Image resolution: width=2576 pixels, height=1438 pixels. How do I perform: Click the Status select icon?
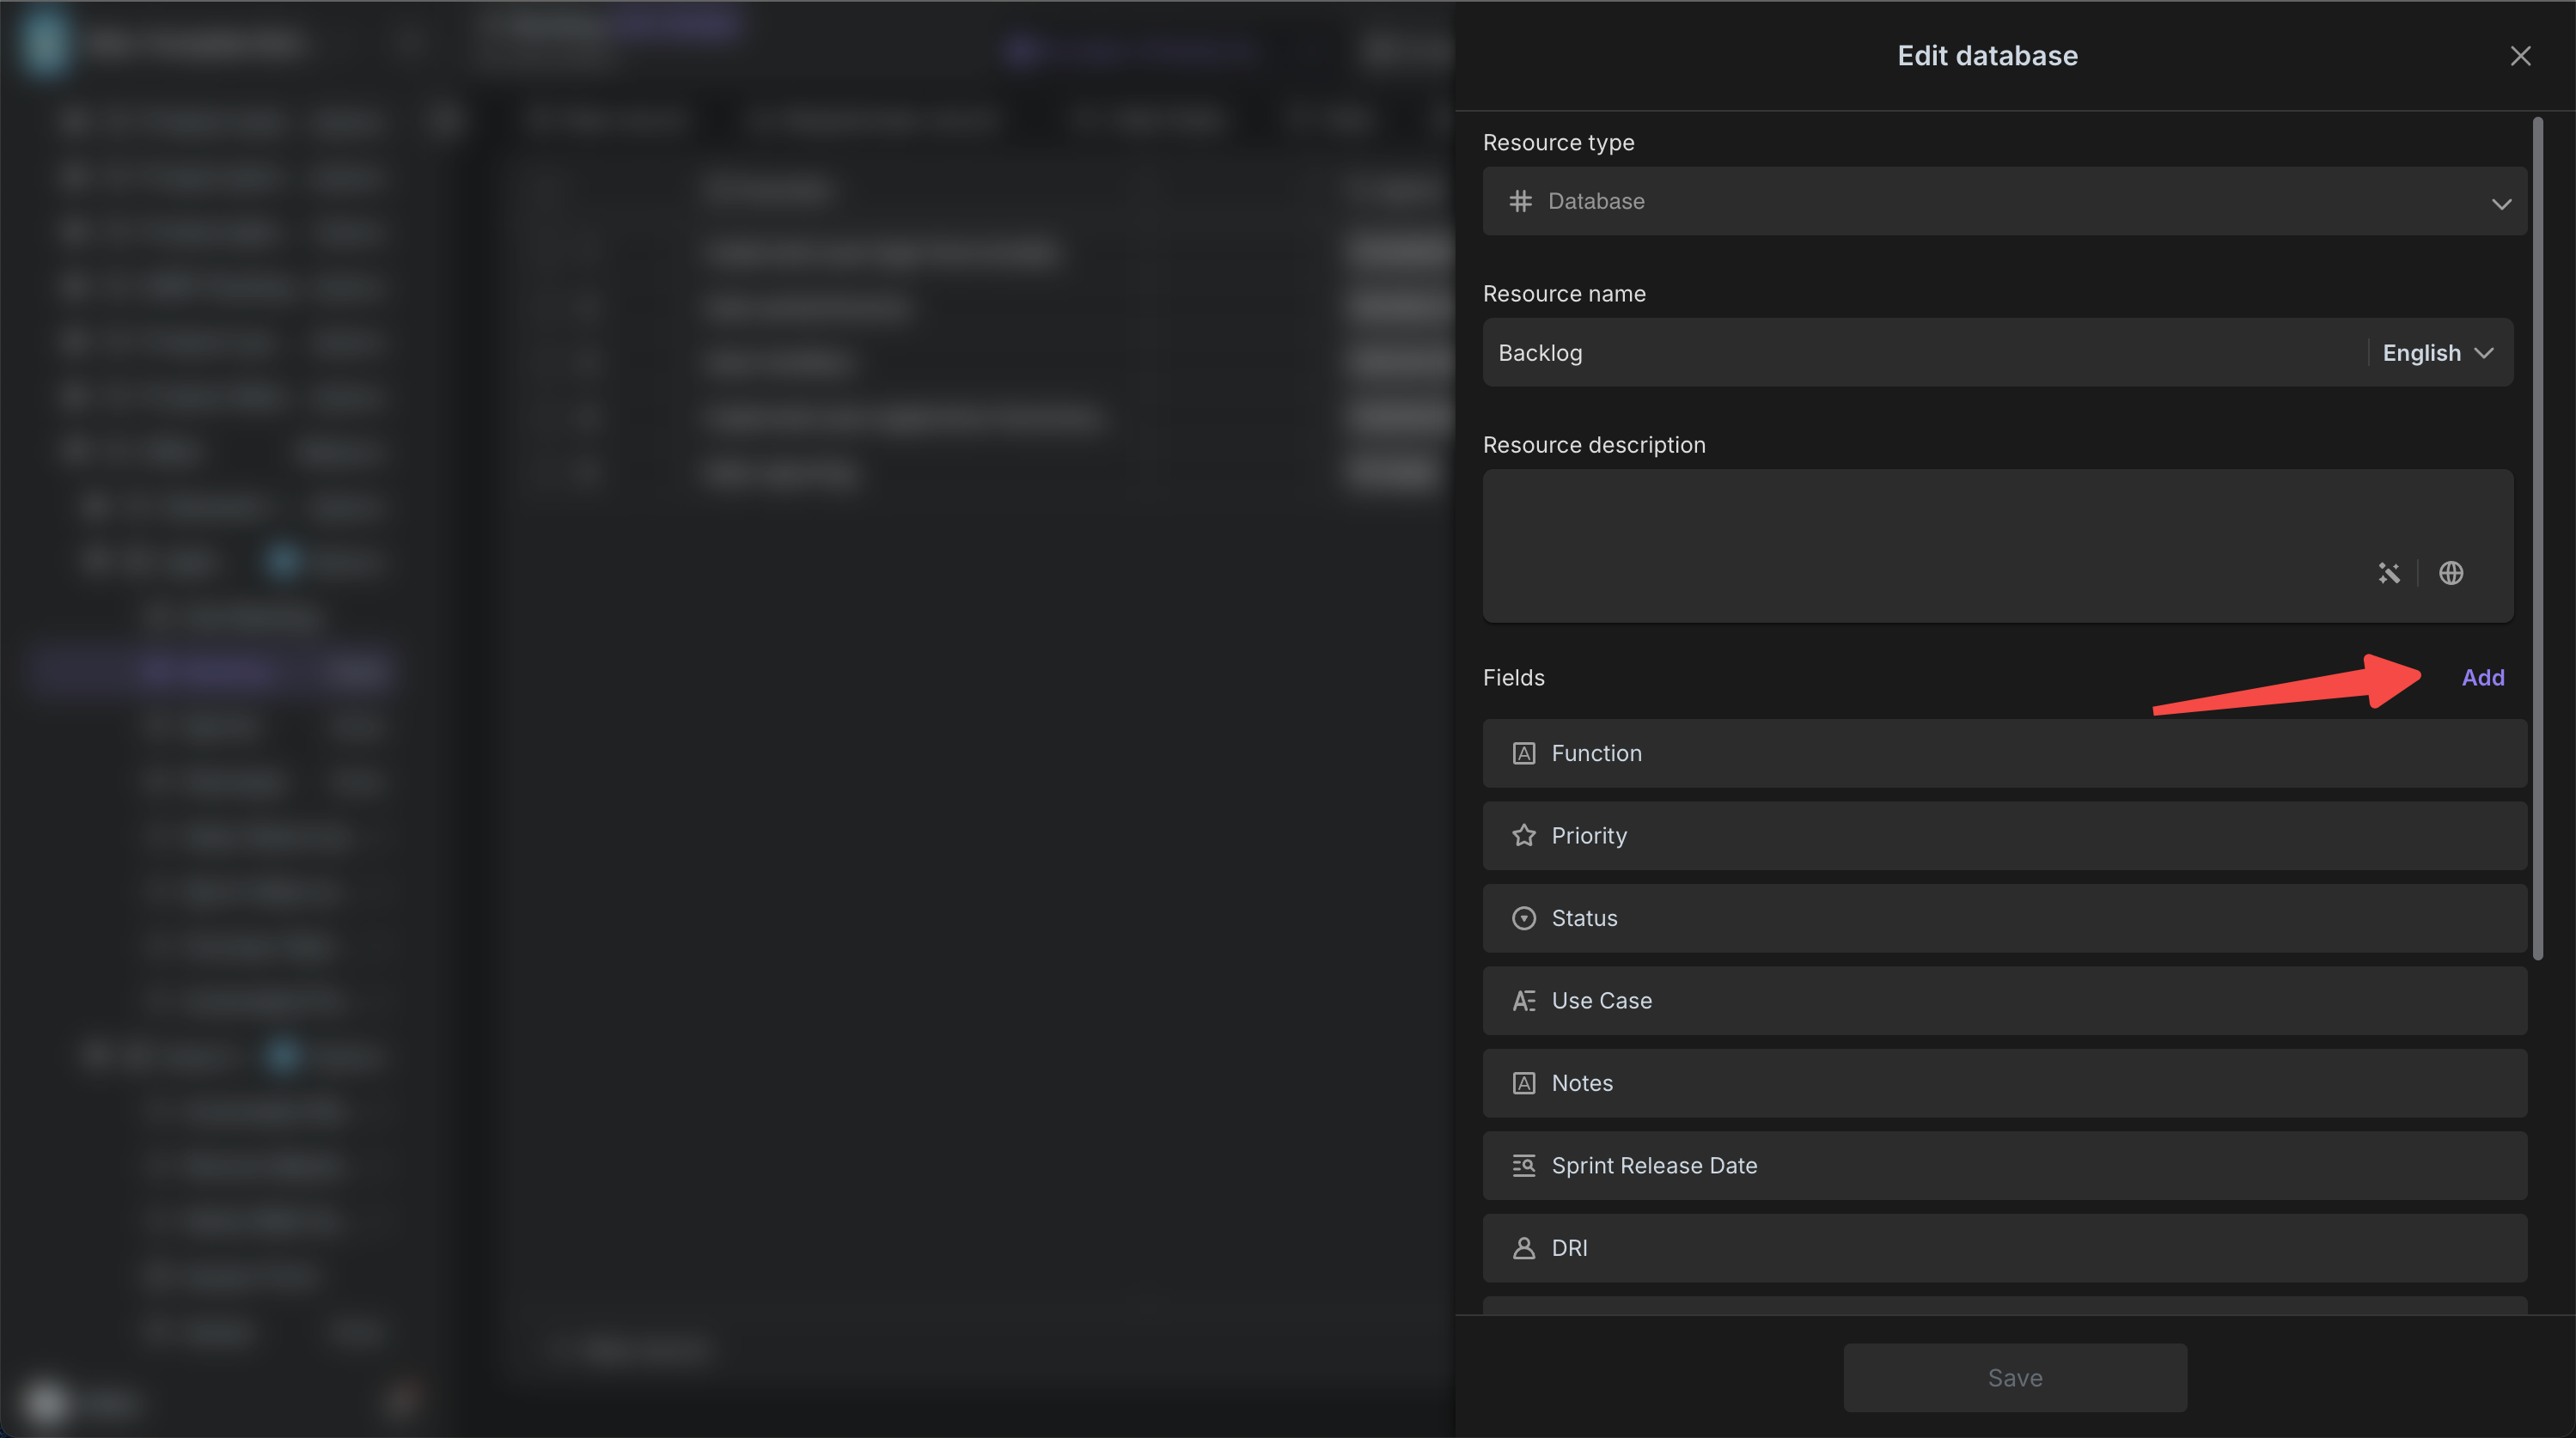pyautogui.click(x=1523, y=918)
